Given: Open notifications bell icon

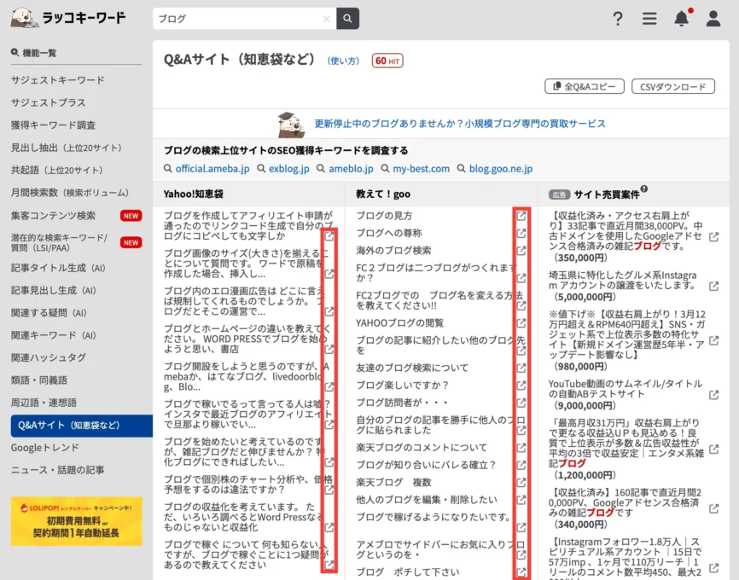Looking at the screenshot, I should click(682, 18).
